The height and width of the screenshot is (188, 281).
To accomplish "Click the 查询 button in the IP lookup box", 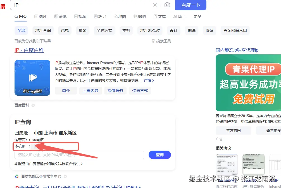I will 159,155.
